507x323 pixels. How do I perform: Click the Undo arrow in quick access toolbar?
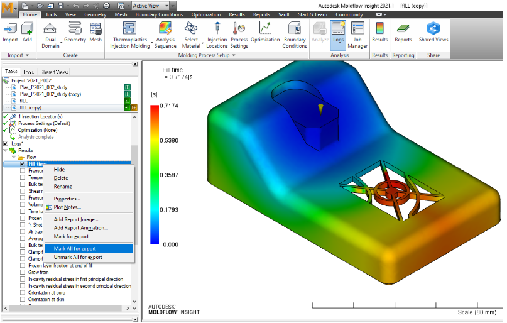(75, 6)
